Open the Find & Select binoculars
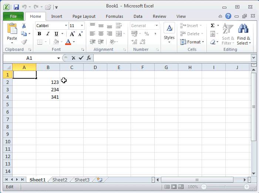The image size is (259, 193). [243, 35]
